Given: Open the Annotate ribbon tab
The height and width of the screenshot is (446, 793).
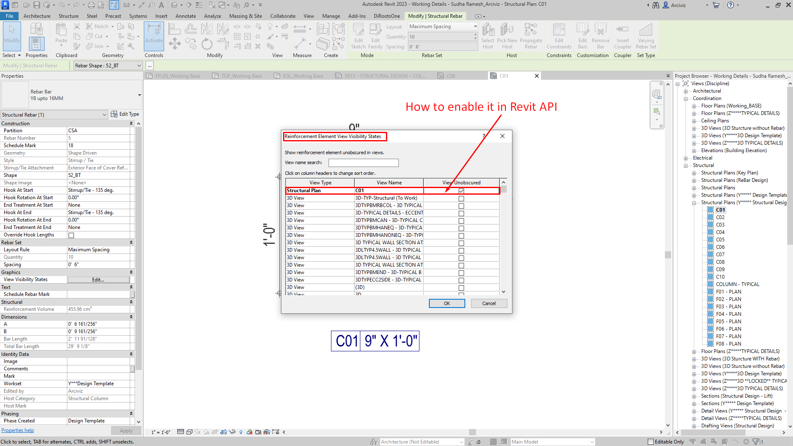Looking at the screenshot, I should pyautogui.click(x=186, y=16).
